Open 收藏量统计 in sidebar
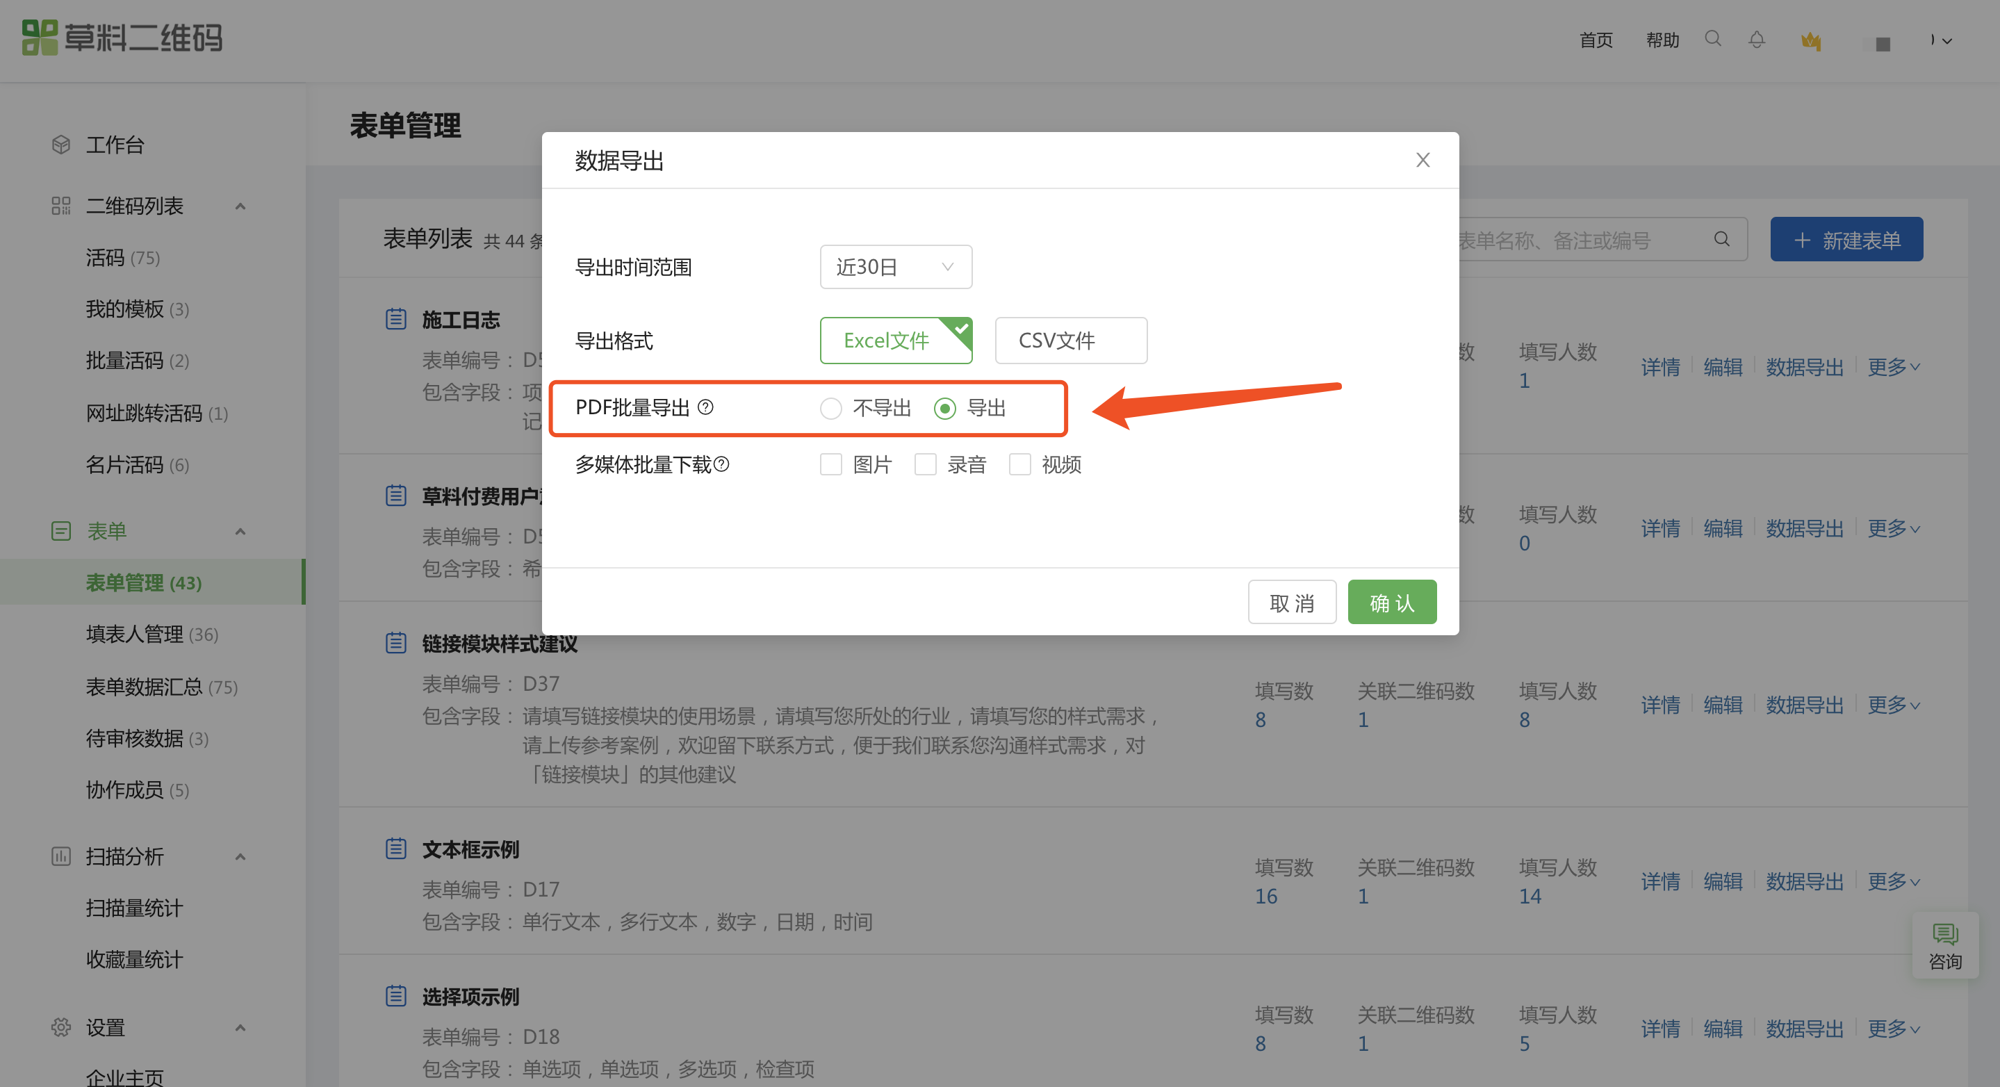The width and height of the screenshot is (2000, 1087). pyautogui.click(x=134, y=959)
